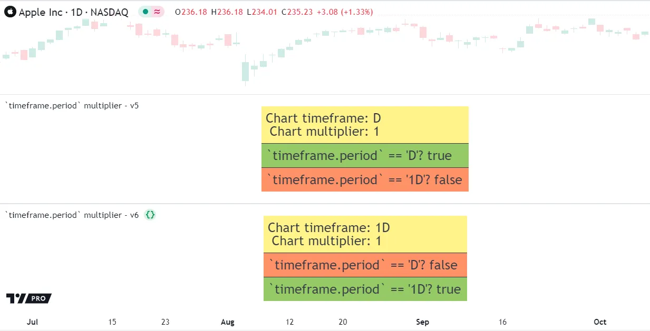Click the low price value L234.01
Screen dimensions: 650x331
[x=262, y=12]
